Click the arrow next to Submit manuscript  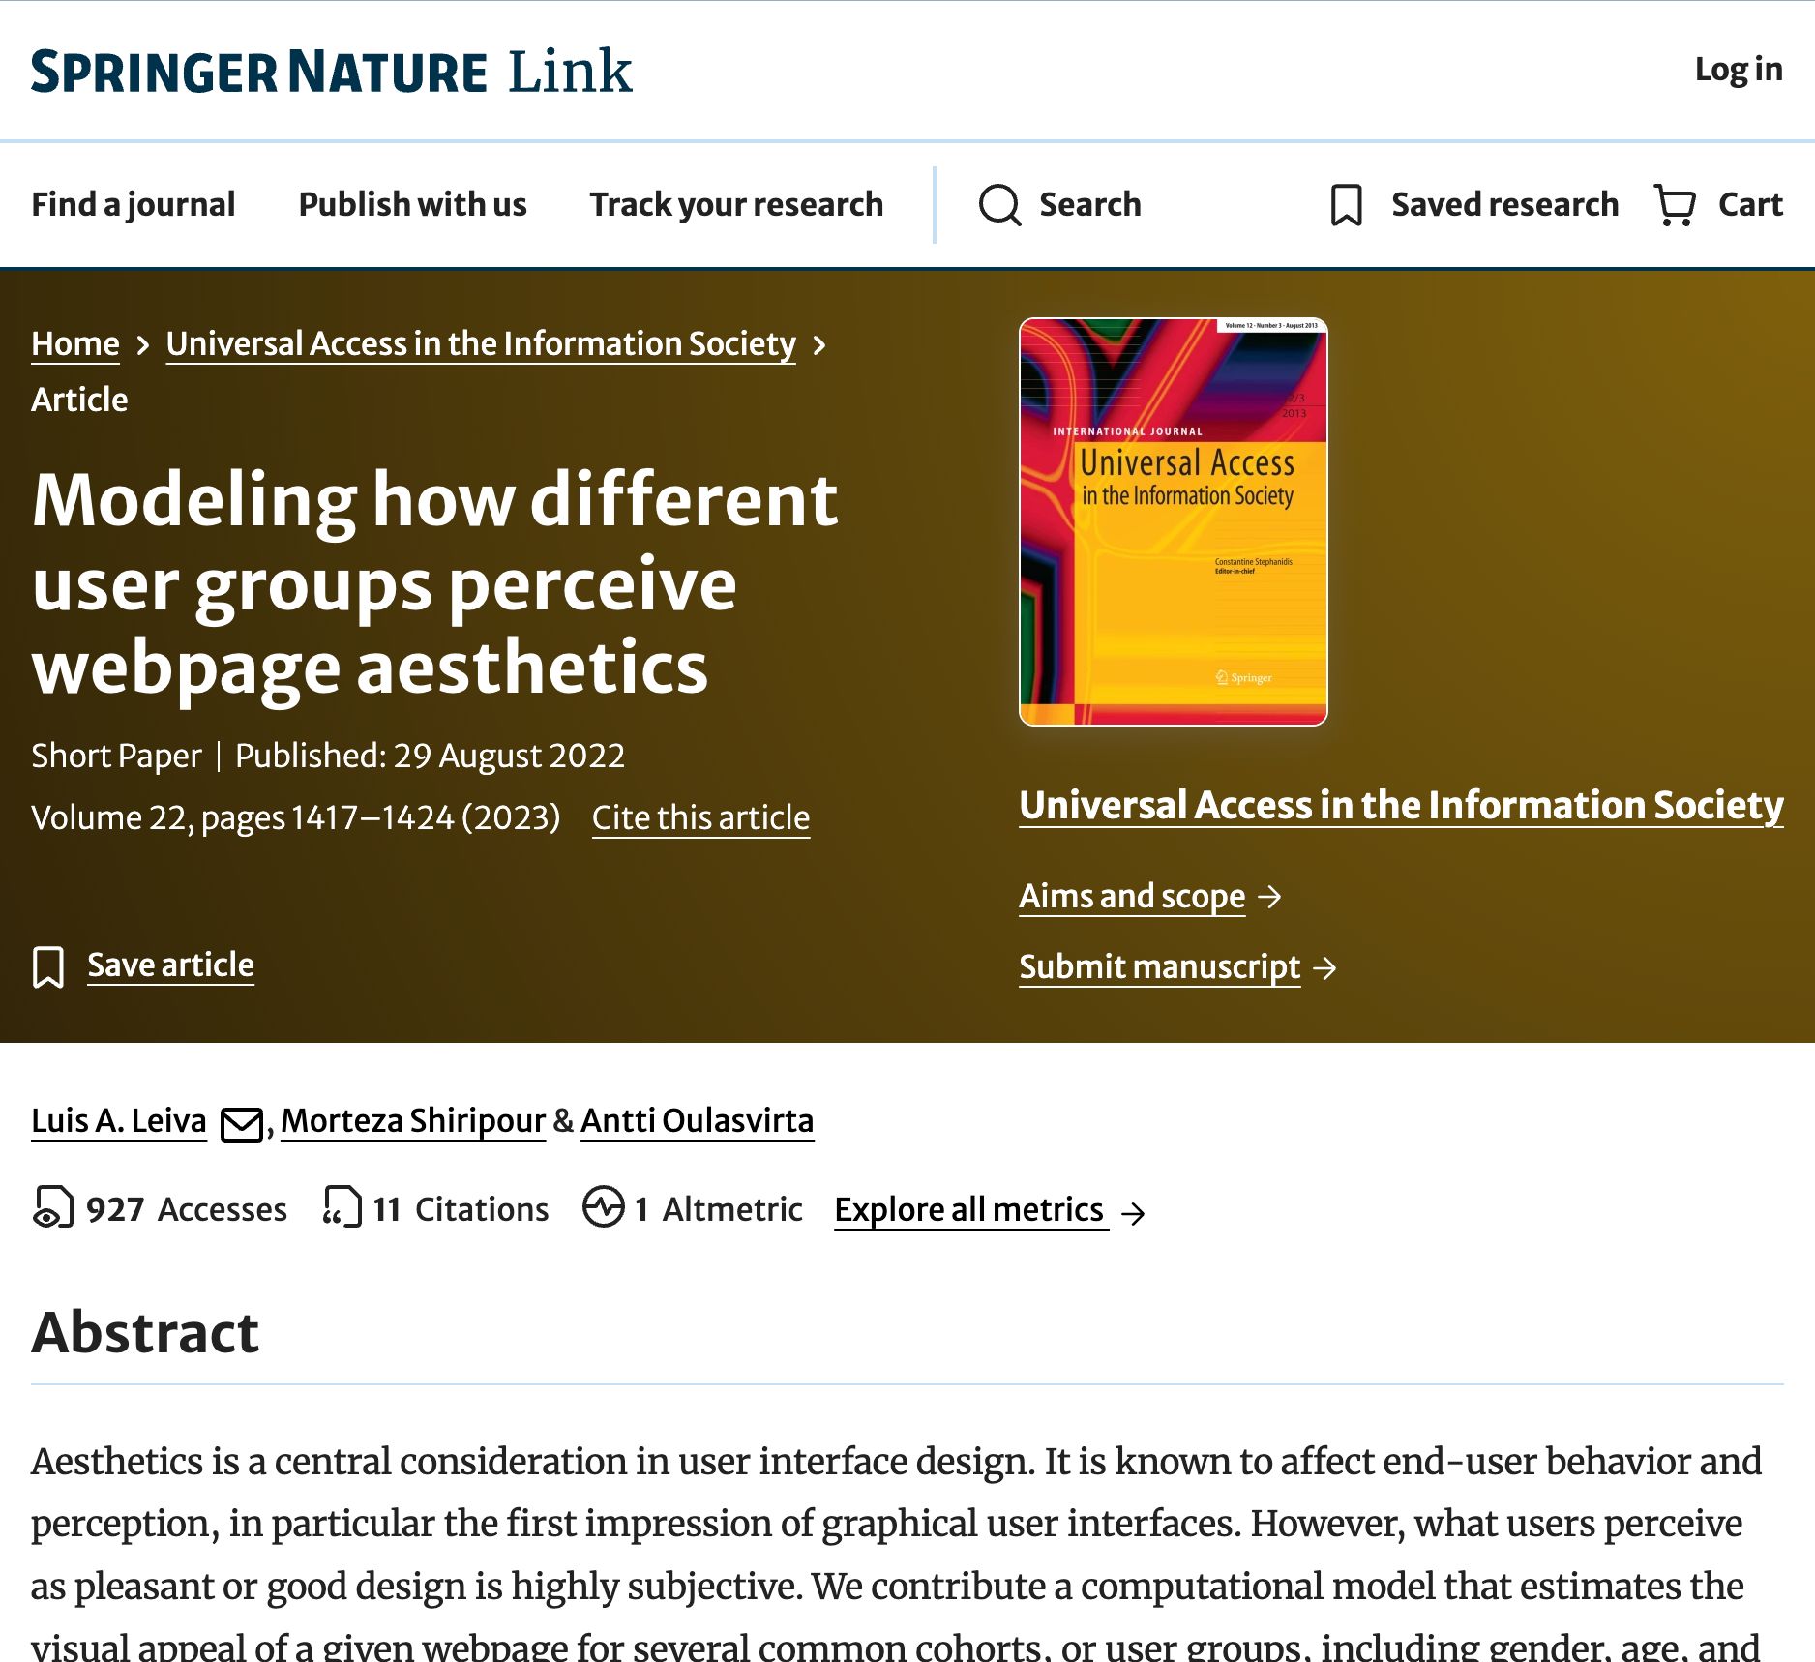[x=1324, y=967]
